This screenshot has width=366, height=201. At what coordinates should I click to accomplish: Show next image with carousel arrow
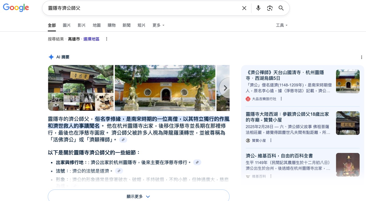click(225, 88)
